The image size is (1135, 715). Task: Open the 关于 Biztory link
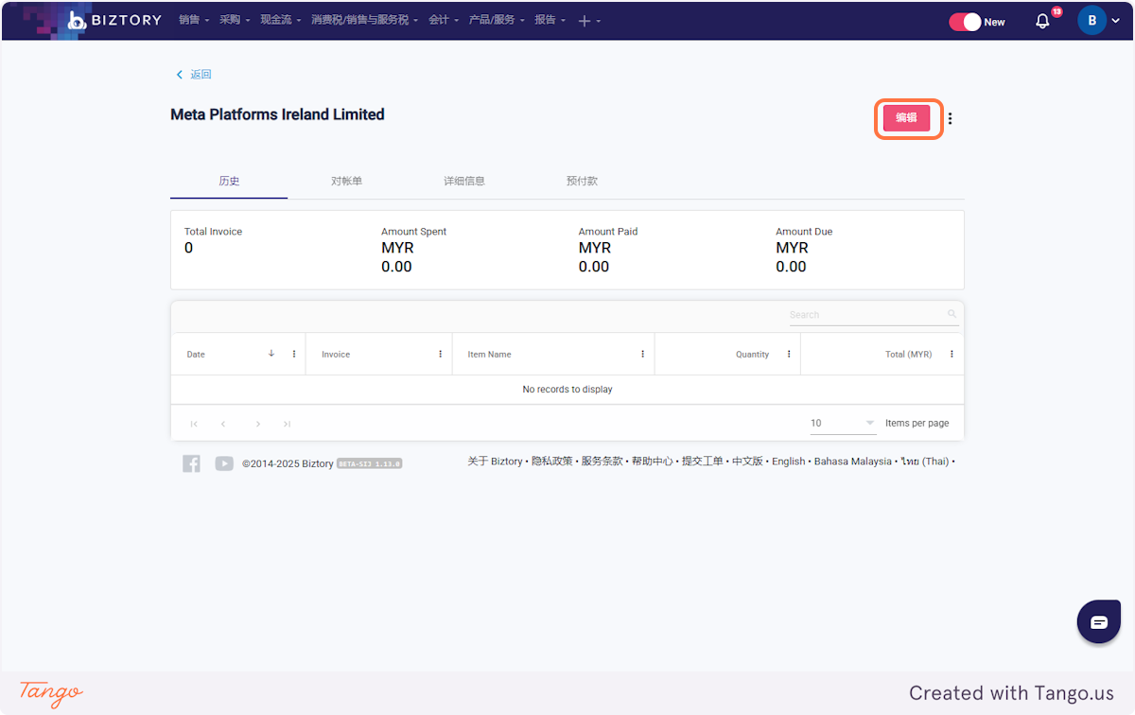coord(495,462)
